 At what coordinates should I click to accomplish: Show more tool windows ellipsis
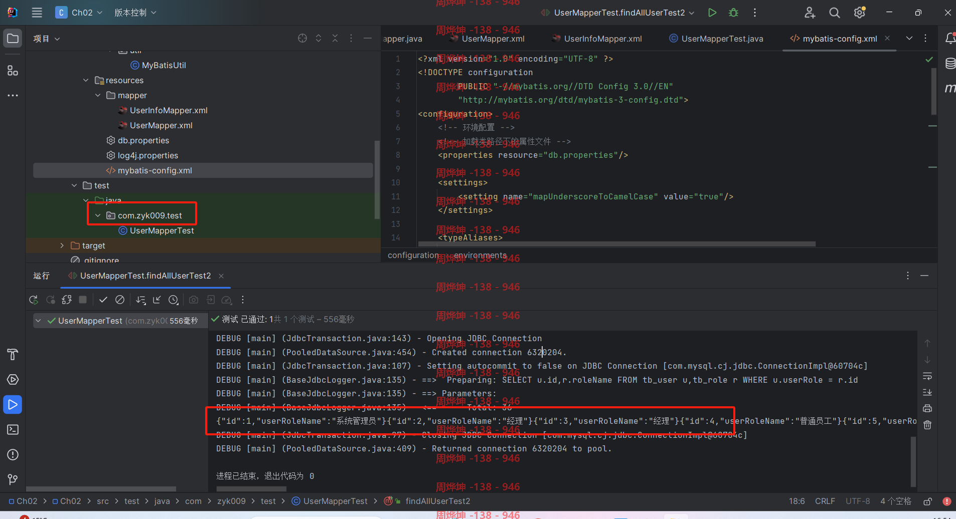pos(13,95)
